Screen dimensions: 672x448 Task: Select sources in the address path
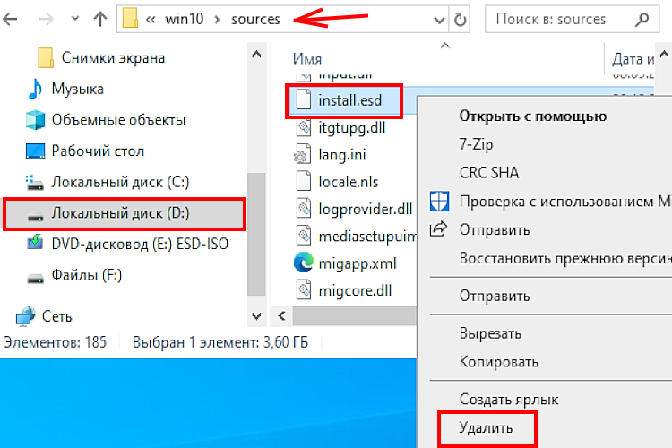click(256, 19)
